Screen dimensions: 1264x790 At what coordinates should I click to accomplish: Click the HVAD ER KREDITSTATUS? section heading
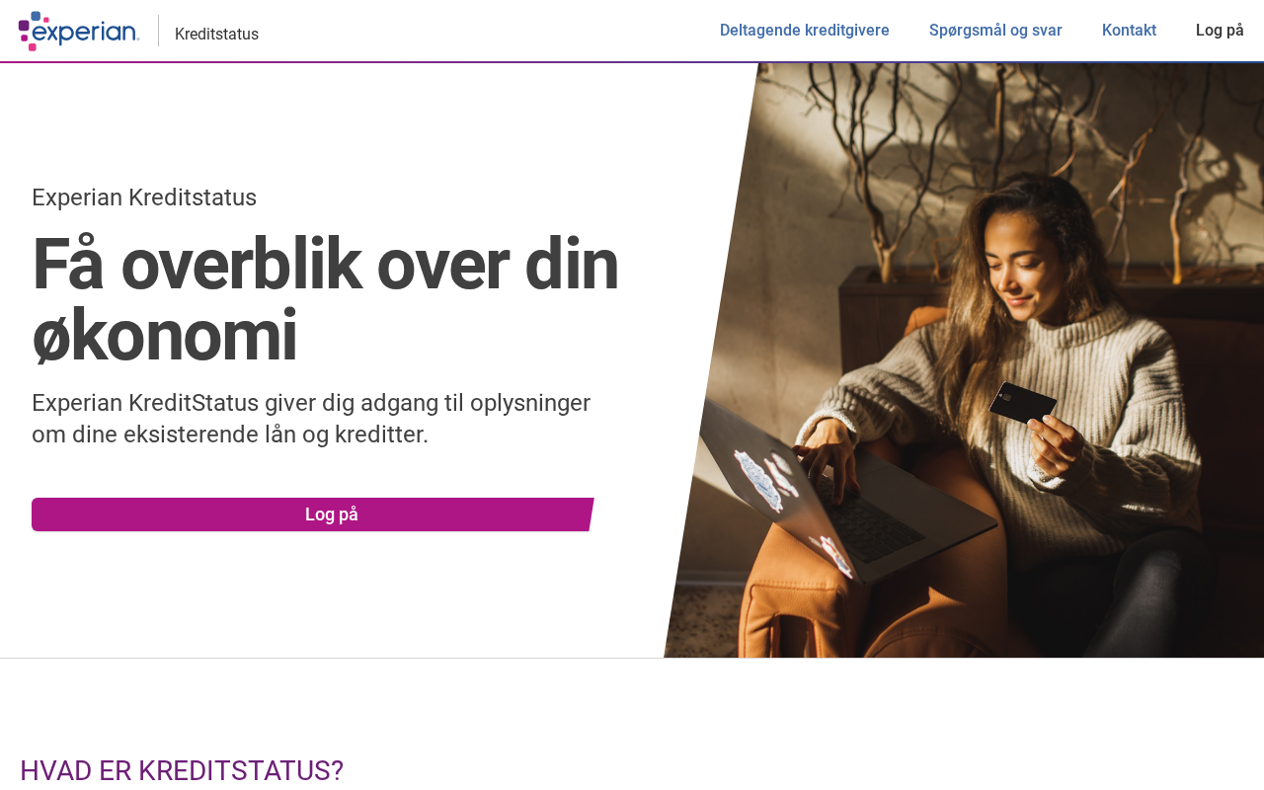click(x=182, y=770)
